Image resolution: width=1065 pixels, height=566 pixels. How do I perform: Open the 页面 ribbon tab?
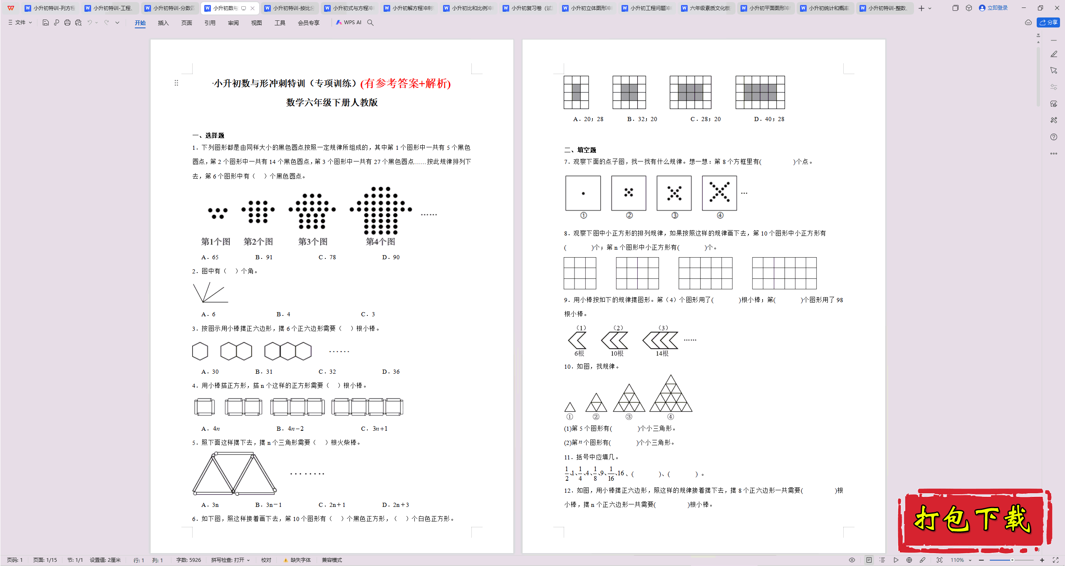(x=187, y=23)
